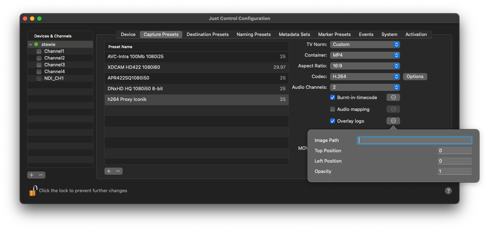Open the Audio Channels dropdown
This screenshot has width=492, height=230.
[x=365, y=87]
